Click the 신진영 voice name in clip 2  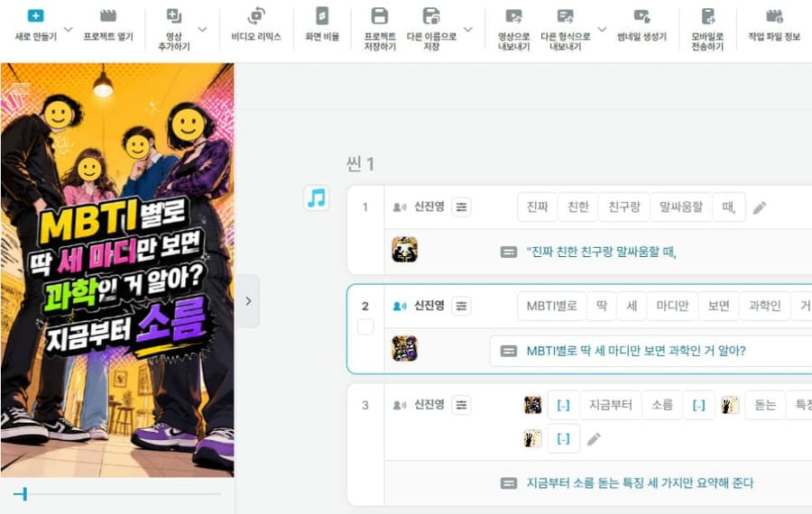point(429,306)
